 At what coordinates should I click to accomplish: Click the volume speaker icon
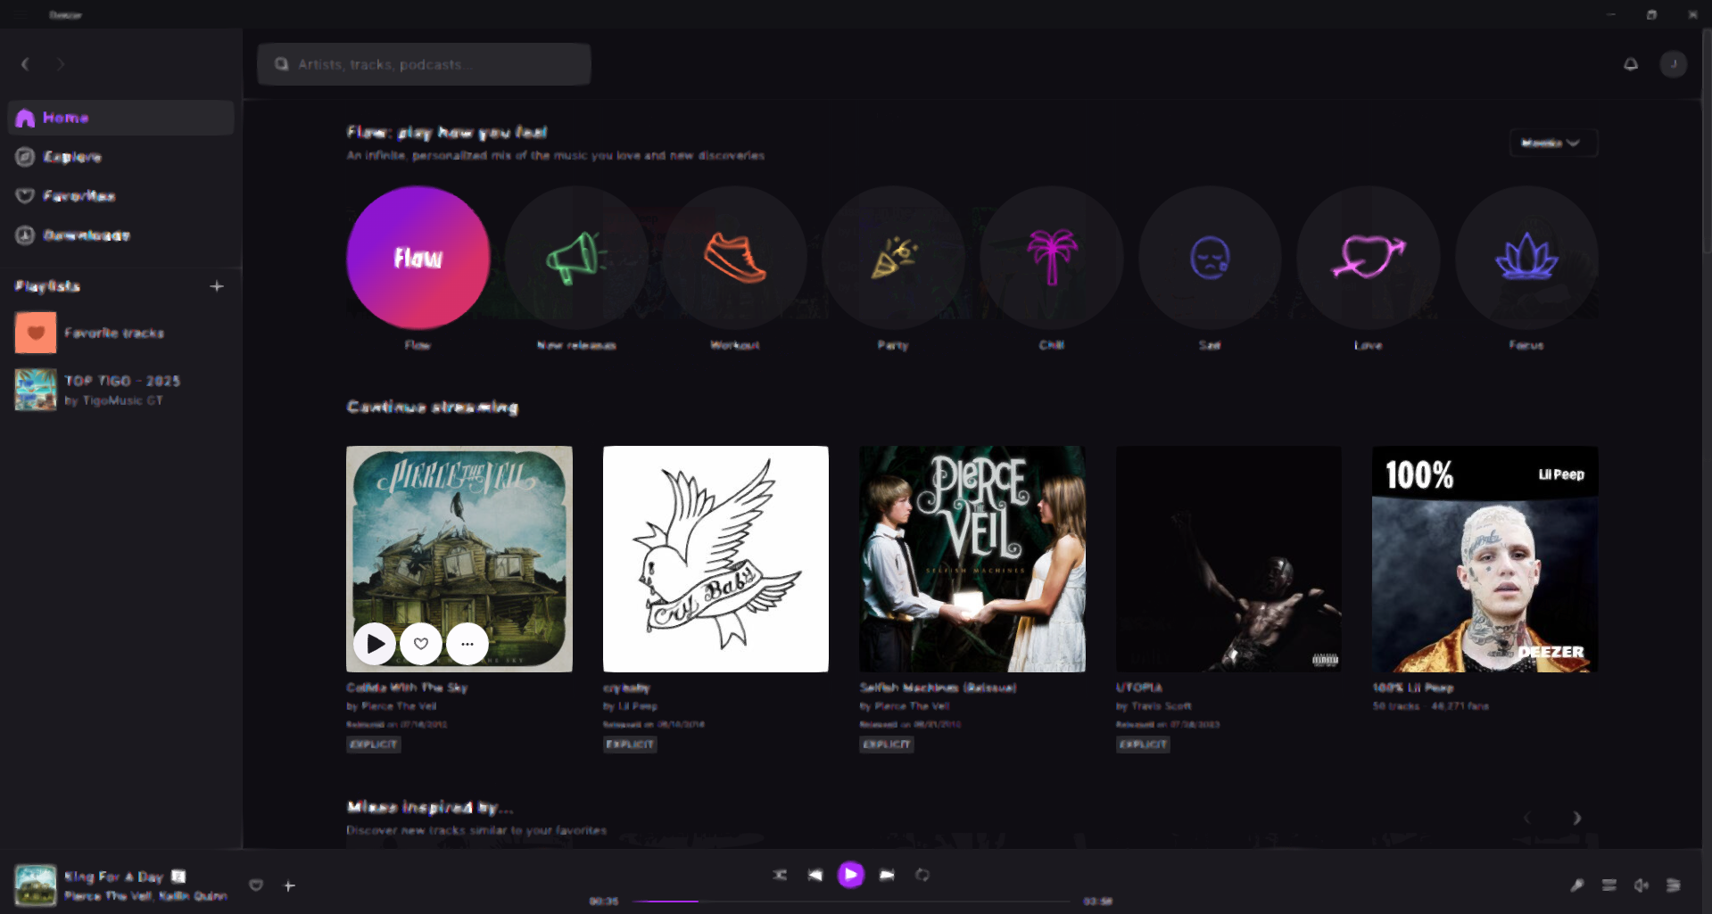pyautogui.click(x=1642, y=885)
